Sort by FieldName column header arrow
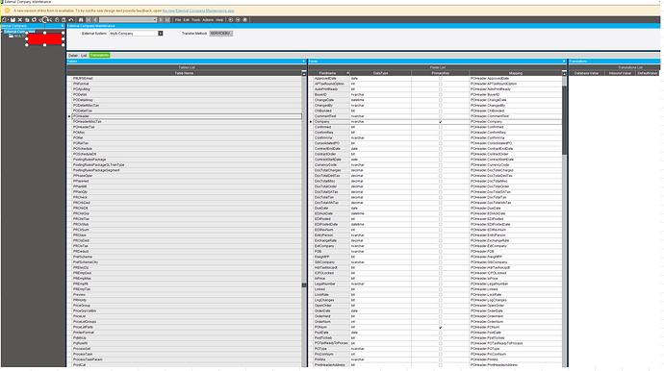The width and height of the screenshot is (664, 371). [348, 73]
